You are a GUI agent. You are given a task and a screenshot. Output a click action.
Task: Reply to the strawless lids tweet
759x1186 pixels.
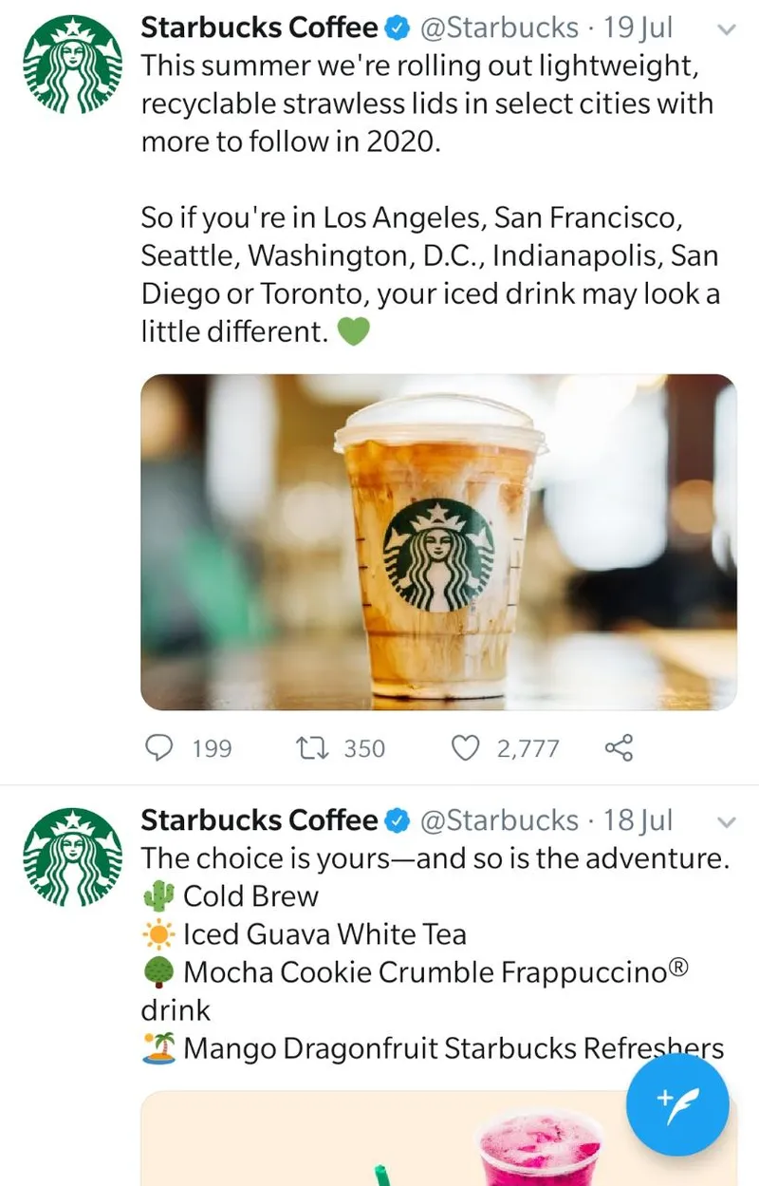157,748
